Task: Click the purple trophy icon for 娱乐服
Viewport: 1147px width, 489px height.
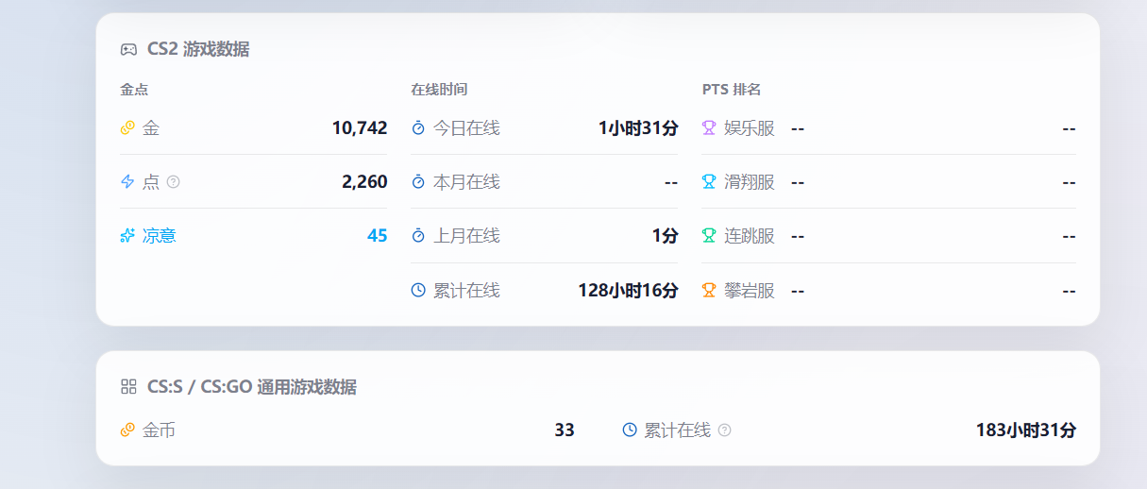Action: click(709, 127)
